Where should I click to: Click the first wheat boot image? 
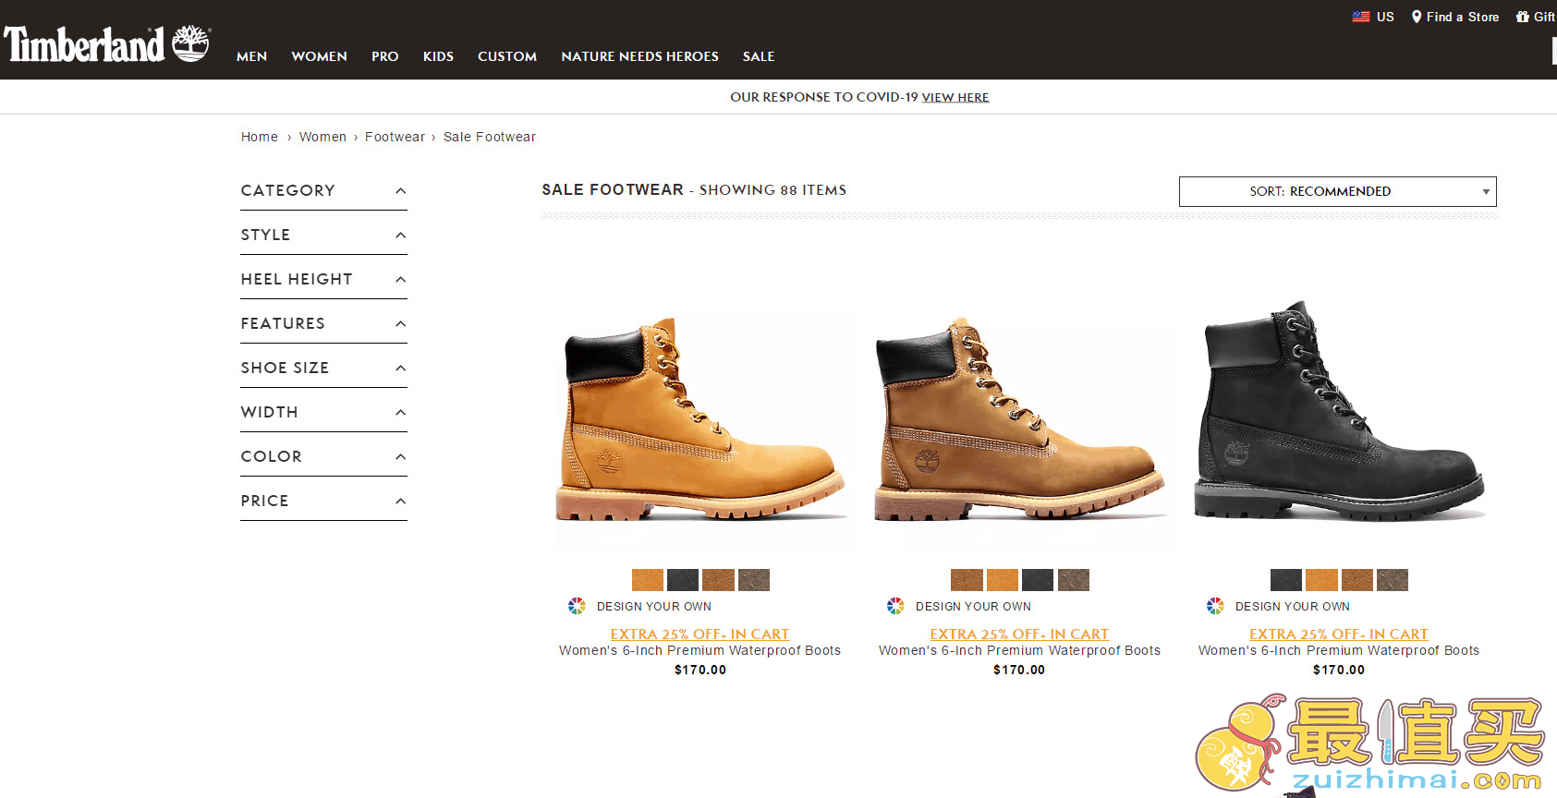point(702,421)
